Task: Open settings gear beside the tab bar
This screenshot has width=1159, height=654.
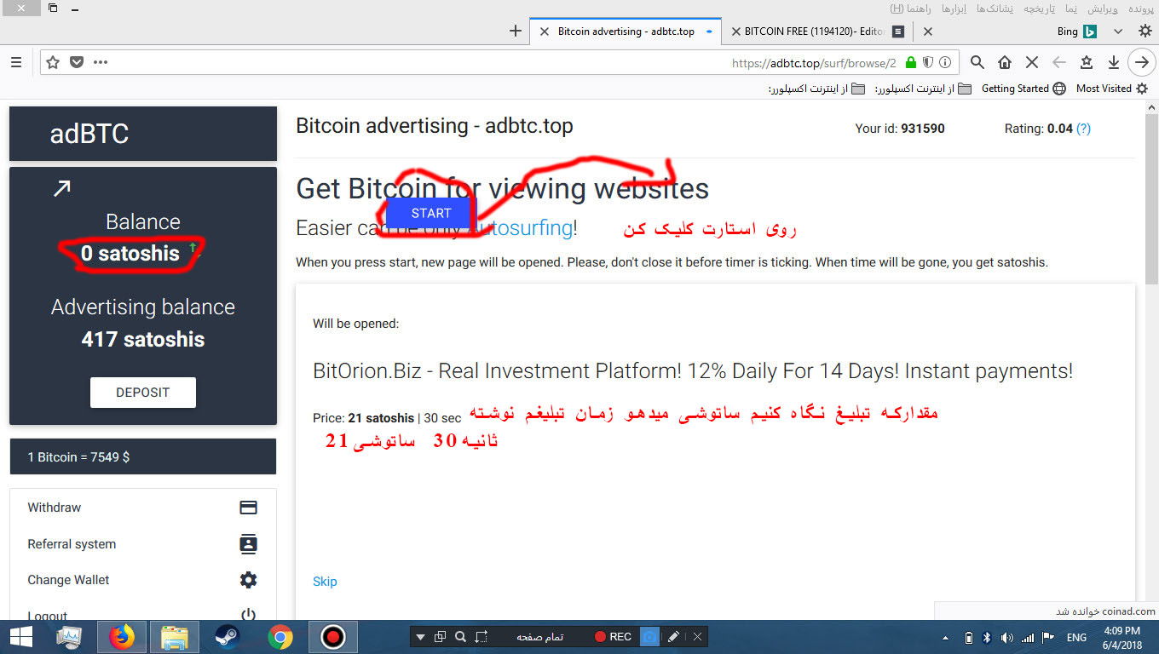Action: (x=1145, y=31)
